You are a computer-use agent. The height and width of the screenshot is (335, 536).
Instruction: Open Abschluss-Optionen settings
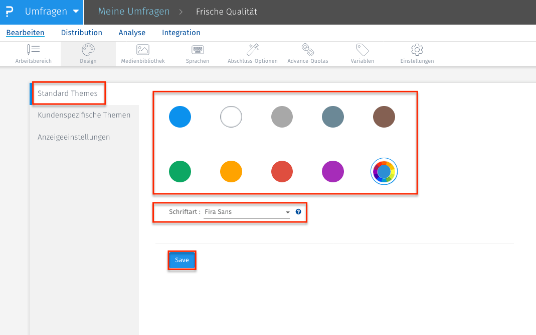[x=252, y=53]
